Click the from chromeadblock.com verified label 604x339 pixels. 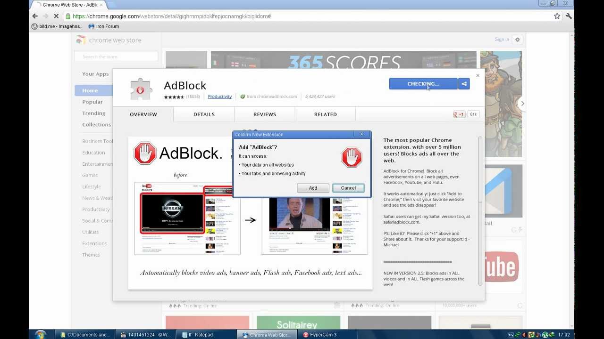tap(268, 97)
